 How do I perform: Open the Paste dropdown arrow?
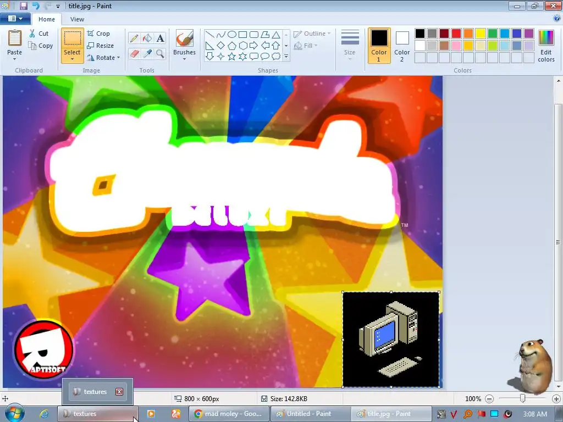[x=15, y=59]
